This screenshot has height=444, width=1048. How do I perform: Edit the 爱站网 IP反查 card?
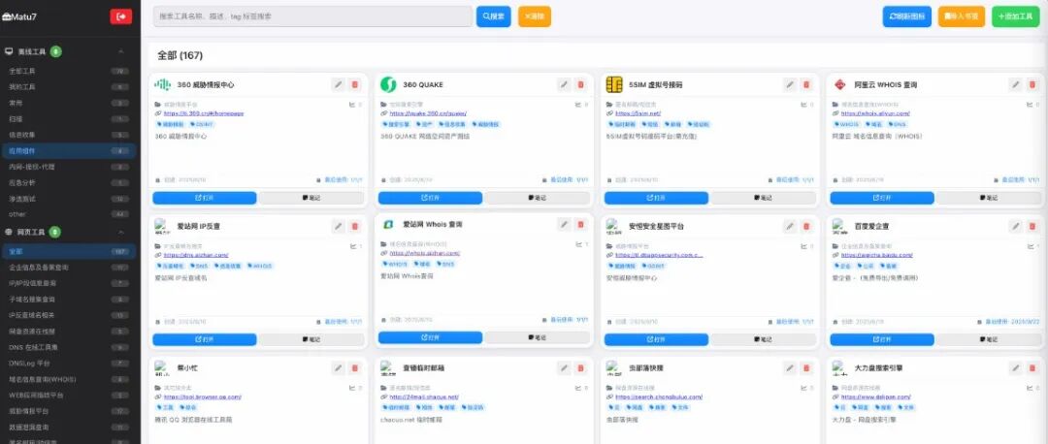pos(339,226)
